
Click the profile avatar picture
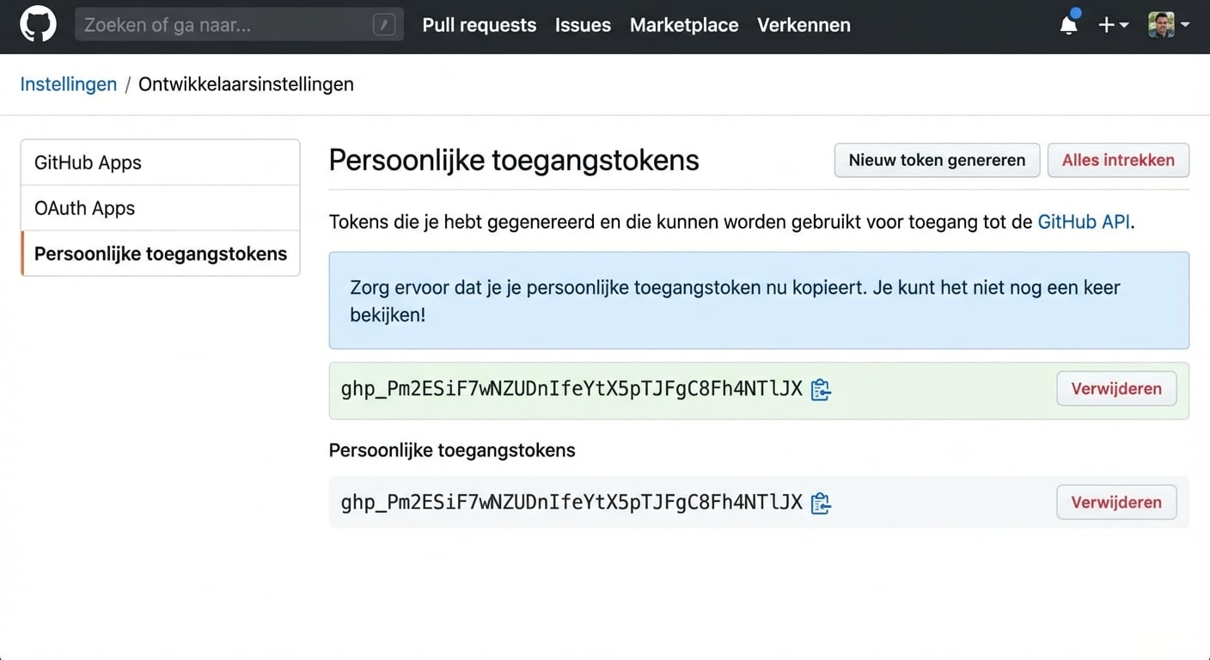click(1163, 24)
